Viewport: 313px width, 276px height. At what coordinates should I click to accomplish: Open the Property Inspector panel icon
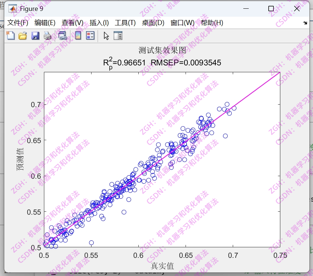[118, 36]
